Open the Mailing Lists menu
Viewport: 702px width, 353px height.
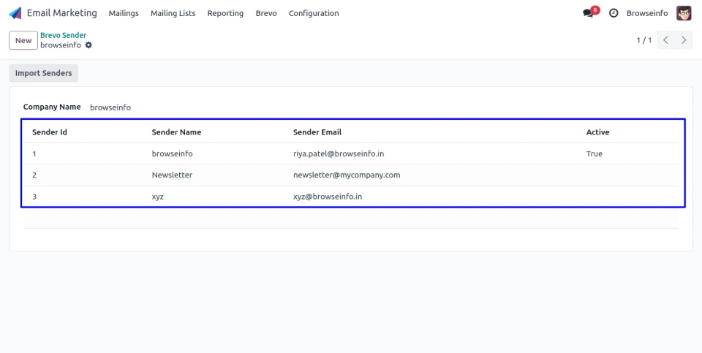pos(173,13)
